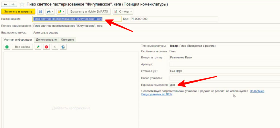Add a file with the green plus icon
Screen dimensions: 280x128
[x=7, y=47]
